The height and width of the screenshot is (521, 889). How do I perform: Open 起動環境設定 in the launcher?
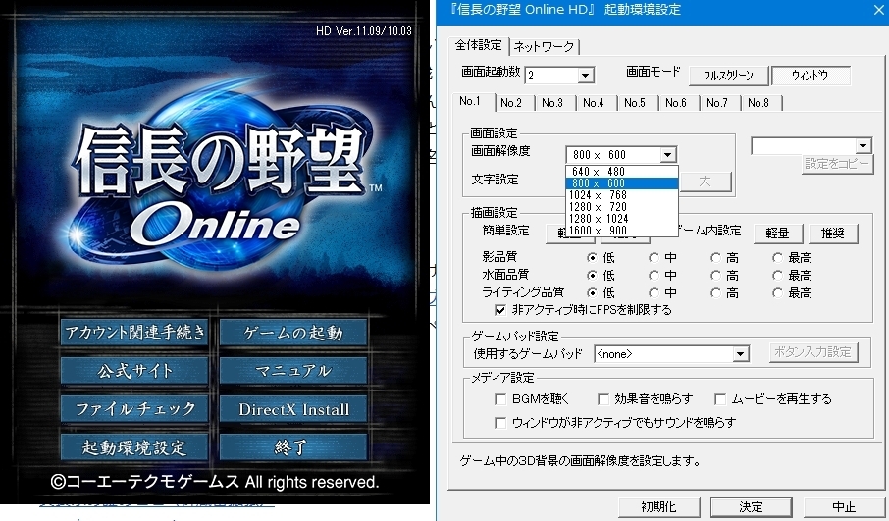[x=134, y=447]
